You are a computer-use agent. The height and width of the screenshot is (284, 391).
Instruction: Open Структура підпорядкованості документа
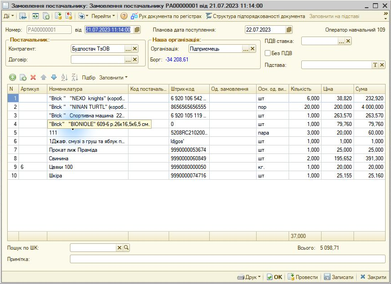click(255, 16)
